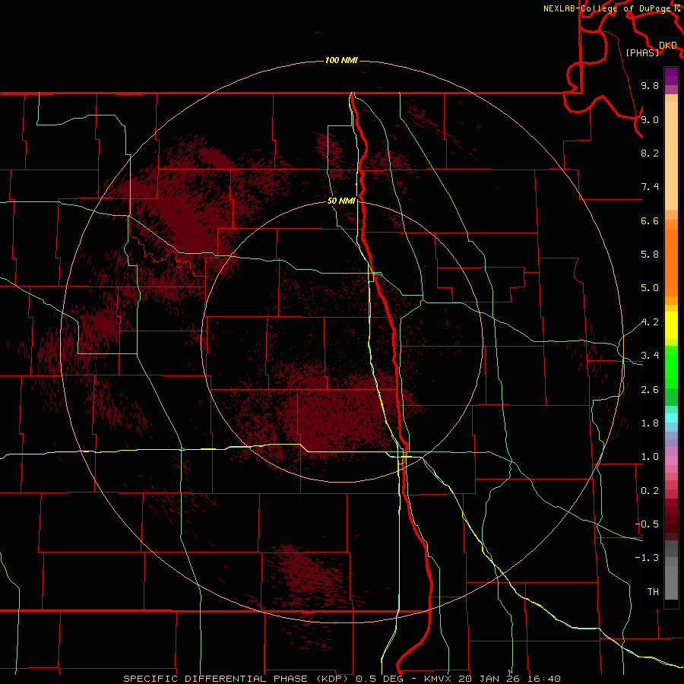Click the (KDP) product abbreviation in the caption
684x684 pixels.
click(332, 679)
